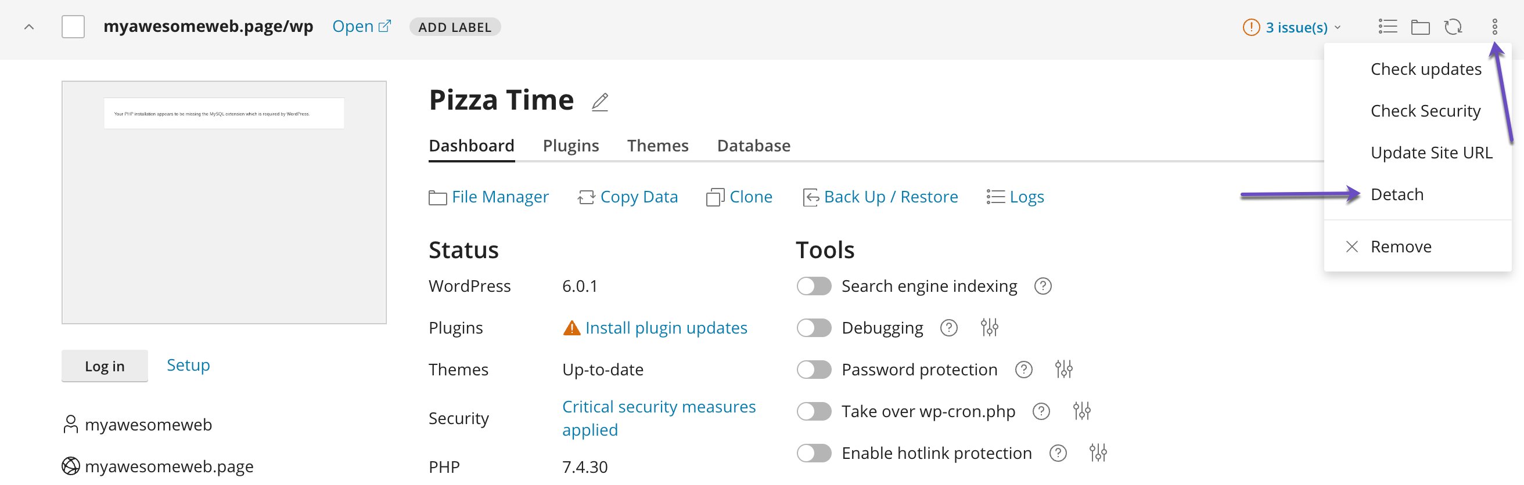Image resolution: width=1524 pixels, height=485 pixels.
Task: Expand the 3 issue(s) dropdown
Action: click(1292, 27)
